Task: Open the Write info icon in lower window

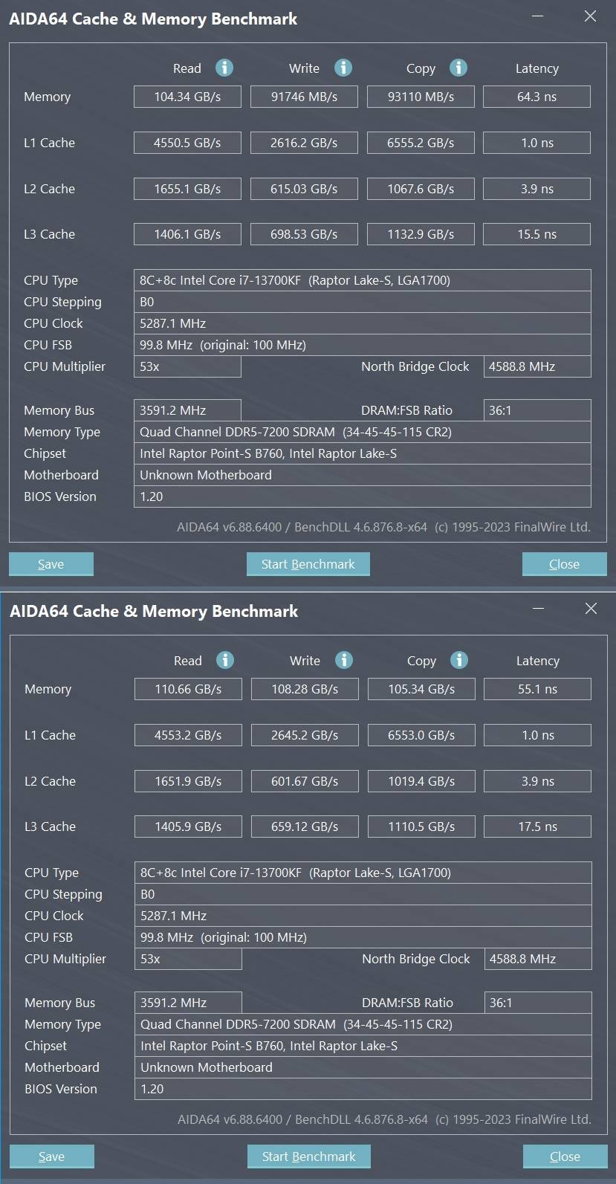Action: (x=343, y=660)
